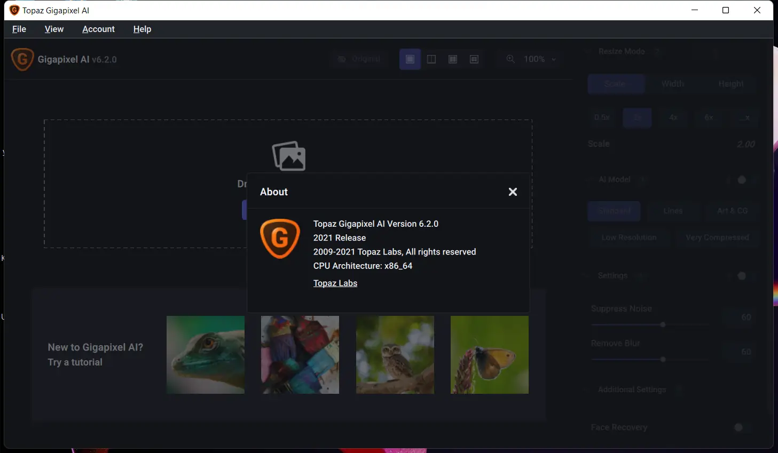Select the Low Resolution AI model
The width and height of the screenshot is (778, 453).
(629, 237)
